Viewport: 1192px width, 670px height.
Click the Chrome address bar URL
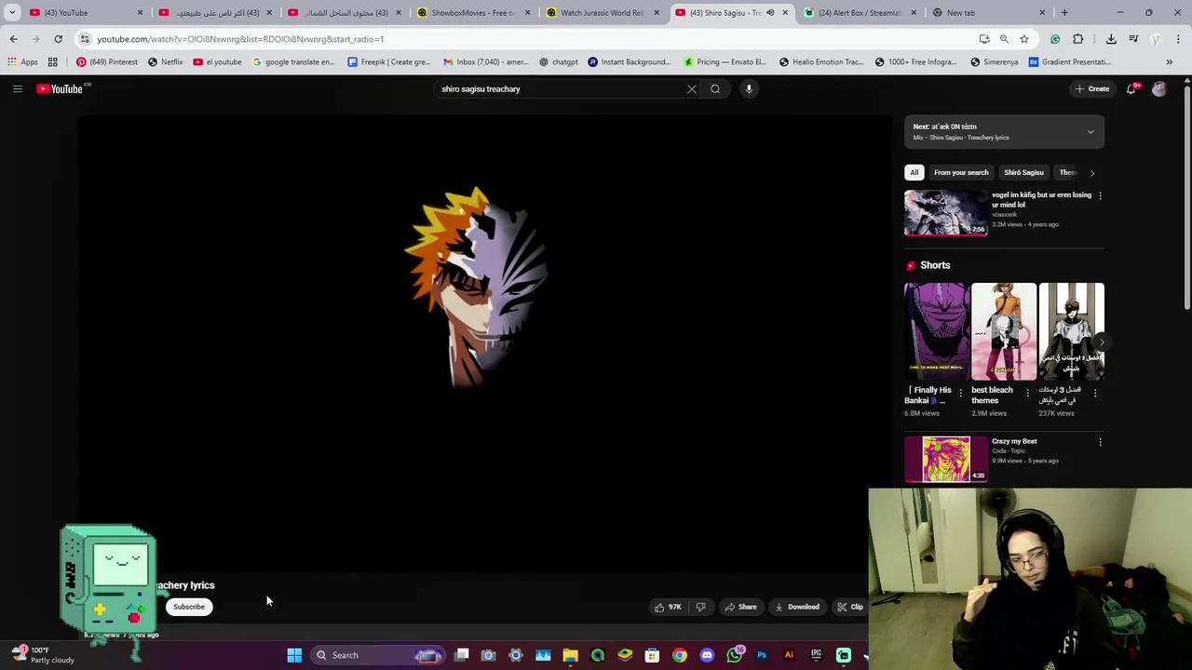point(240,39)
